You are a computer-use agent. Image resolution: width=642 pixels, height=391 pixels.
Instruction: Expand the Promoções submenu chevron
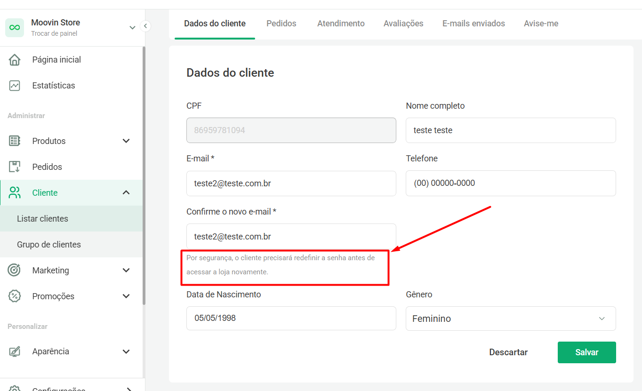(x=126, y=296)
